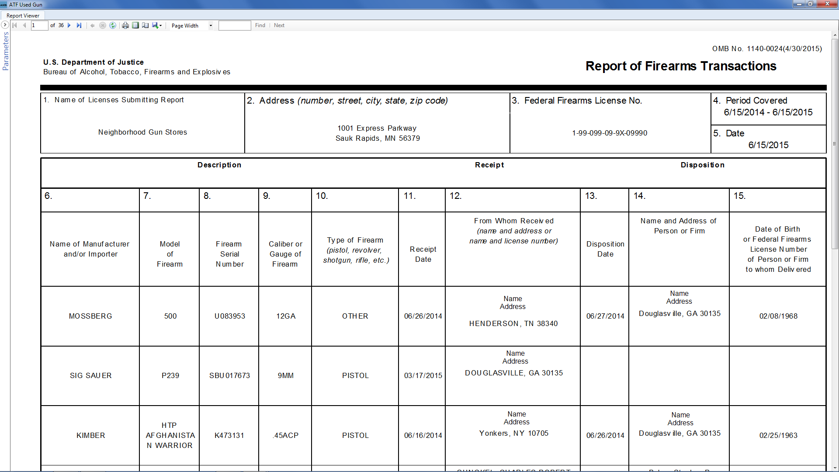Click the OMB No. 1140-0024 text
This screenshot has width=839, height=472.
point(767,49)
